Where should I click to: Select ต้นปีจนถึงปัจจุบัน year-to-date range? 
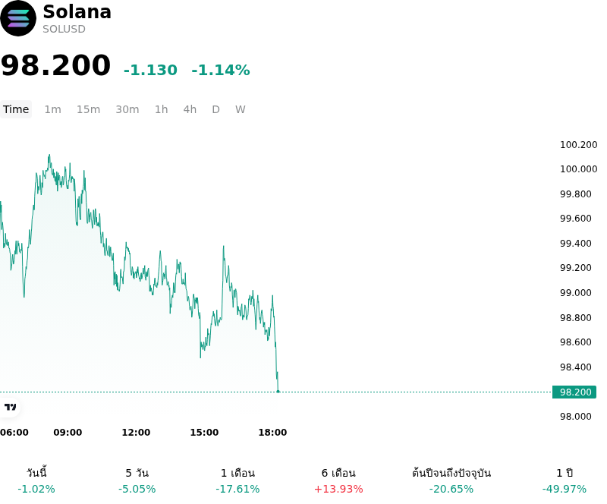(451, 480)
